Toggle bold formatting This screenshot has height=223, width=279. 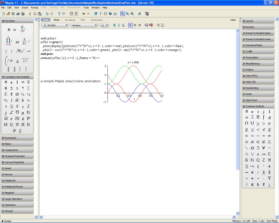tap(114, 25)
